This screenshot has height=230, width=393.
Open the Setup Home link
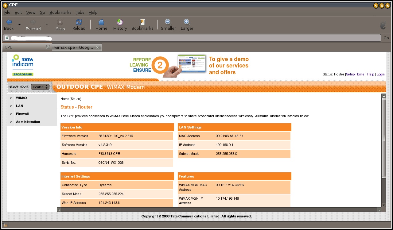355,74
